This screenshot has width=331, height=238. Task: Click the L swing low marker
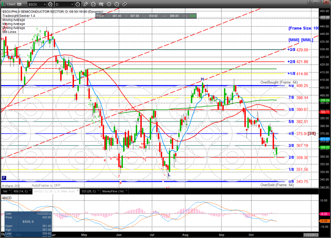pyautogui.click(x=169, y=175)
